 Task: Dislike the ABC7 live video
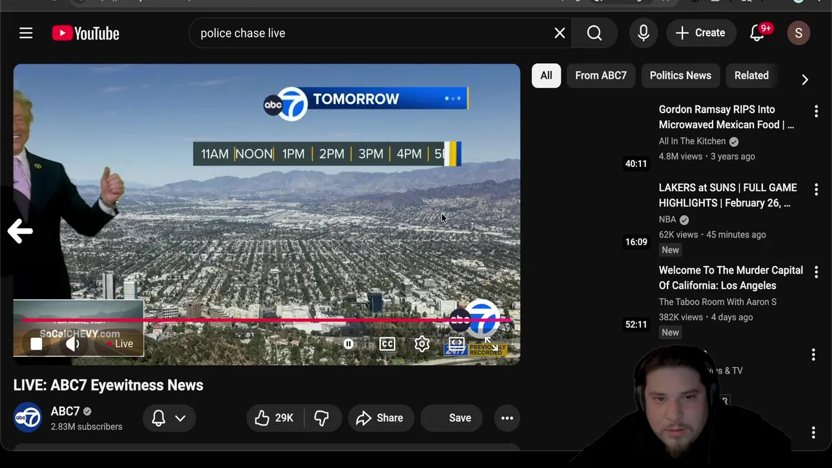point(322,418)
